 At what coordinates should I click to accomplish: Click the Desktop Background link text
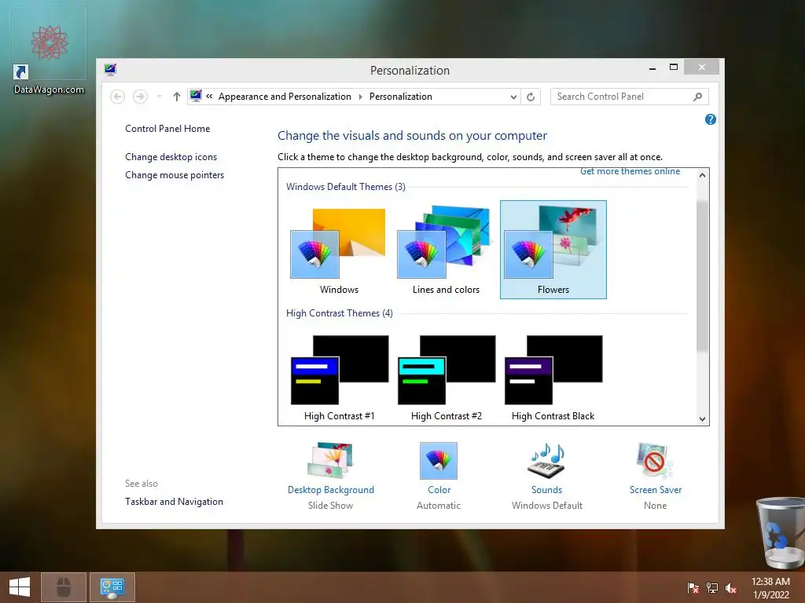(x=331, y=490)
